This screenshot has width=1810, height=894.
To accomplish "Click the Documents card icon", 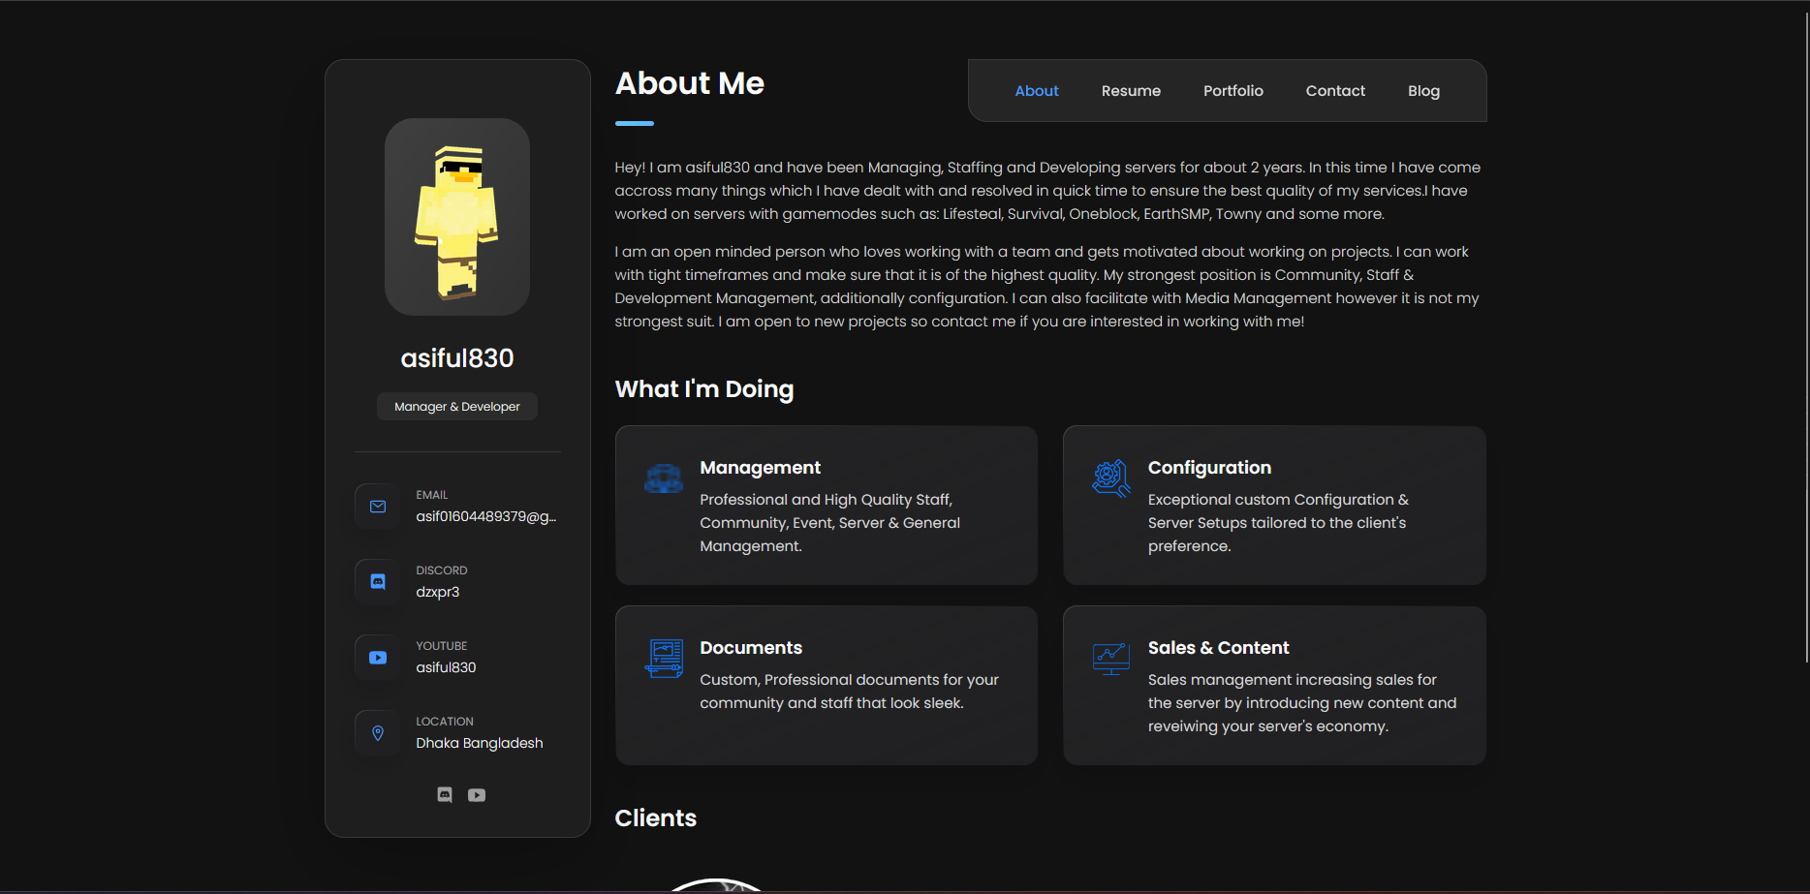I will 664,659.
